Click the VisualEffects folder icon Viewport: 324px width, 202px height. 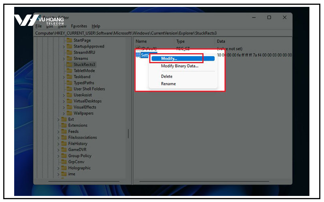pos(69,107)
